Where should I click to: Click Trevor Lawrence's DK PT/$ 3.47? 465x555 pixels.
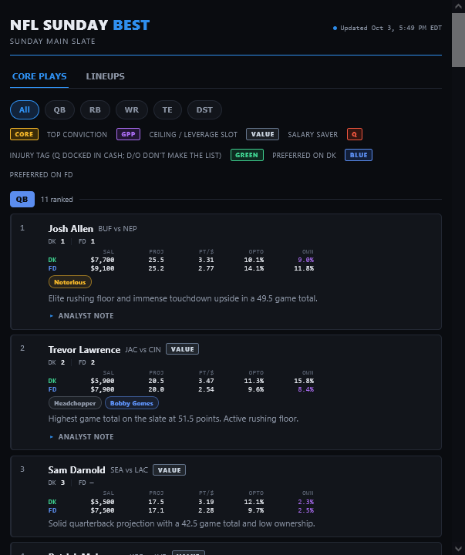tap(206, 381)
